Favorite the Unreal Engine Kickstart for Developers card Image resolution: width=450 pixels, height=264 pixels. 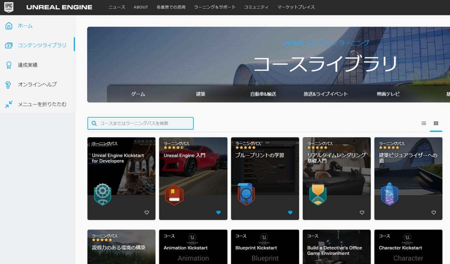(x=147, y=213)
